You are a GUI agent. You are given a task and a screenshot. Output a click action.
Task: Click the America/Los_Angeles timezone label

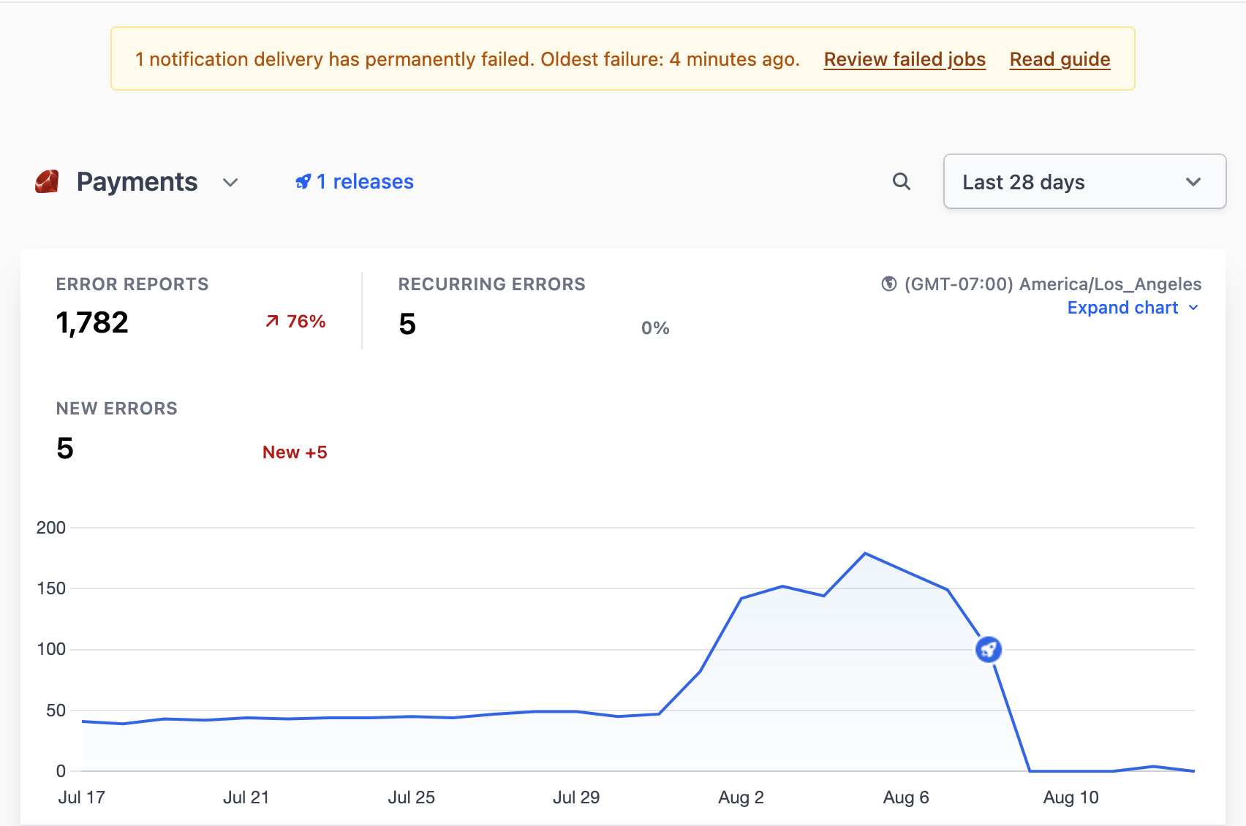pos(1053,284)
